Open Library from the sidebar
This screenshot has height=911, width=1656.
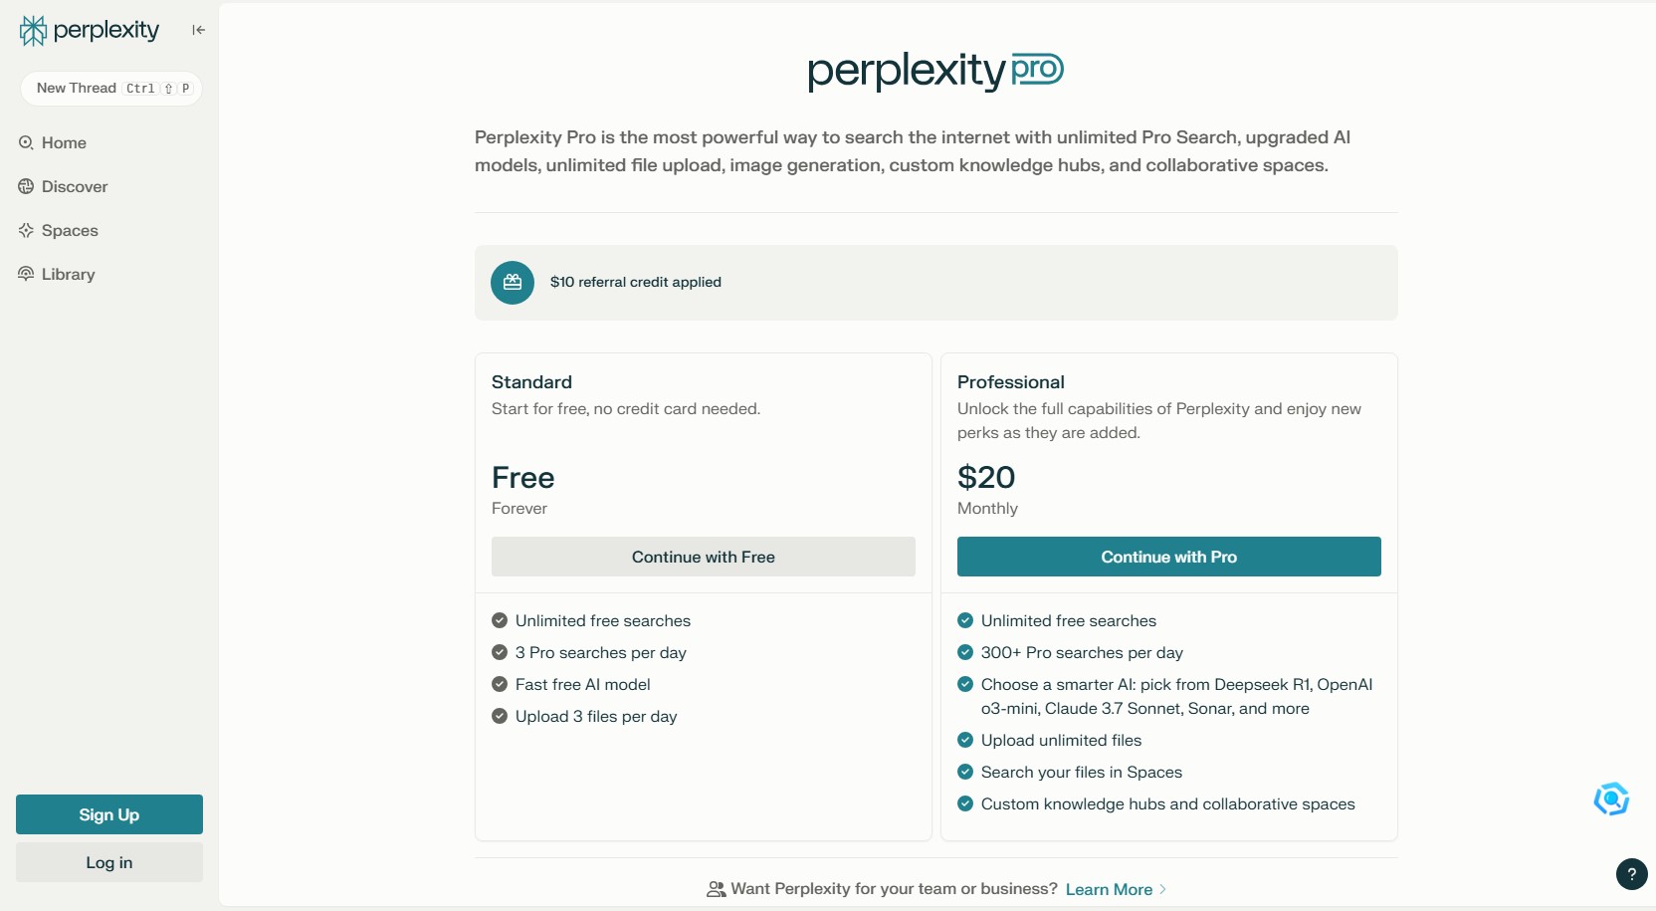[x=69, y=274]
